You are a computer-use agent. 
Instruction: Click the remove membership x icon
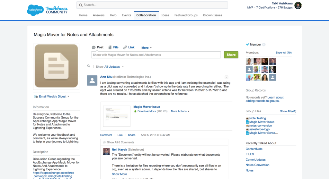264,45
